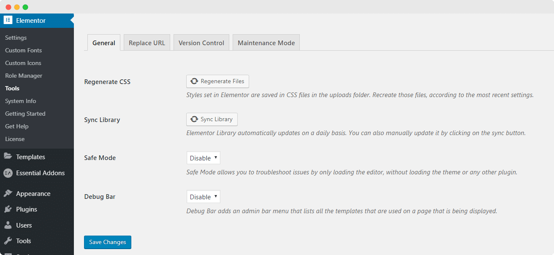Open the Essential Addons menu label
This screenshot has width=554, height=255.
[x=41, y=173]
